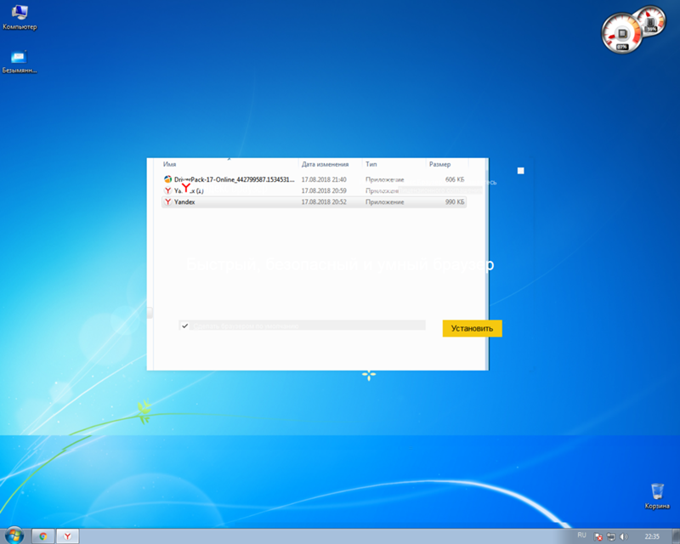The height and width of the screenshot is (544, 680).
Task: Select the Yandex file's red Y icon
Action: [x=167, y=201]
